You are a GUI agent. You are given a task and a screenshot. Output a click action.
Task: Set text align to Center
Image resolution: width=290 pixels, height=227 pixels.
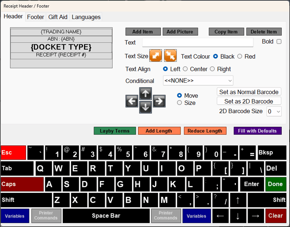pos(185,69)
